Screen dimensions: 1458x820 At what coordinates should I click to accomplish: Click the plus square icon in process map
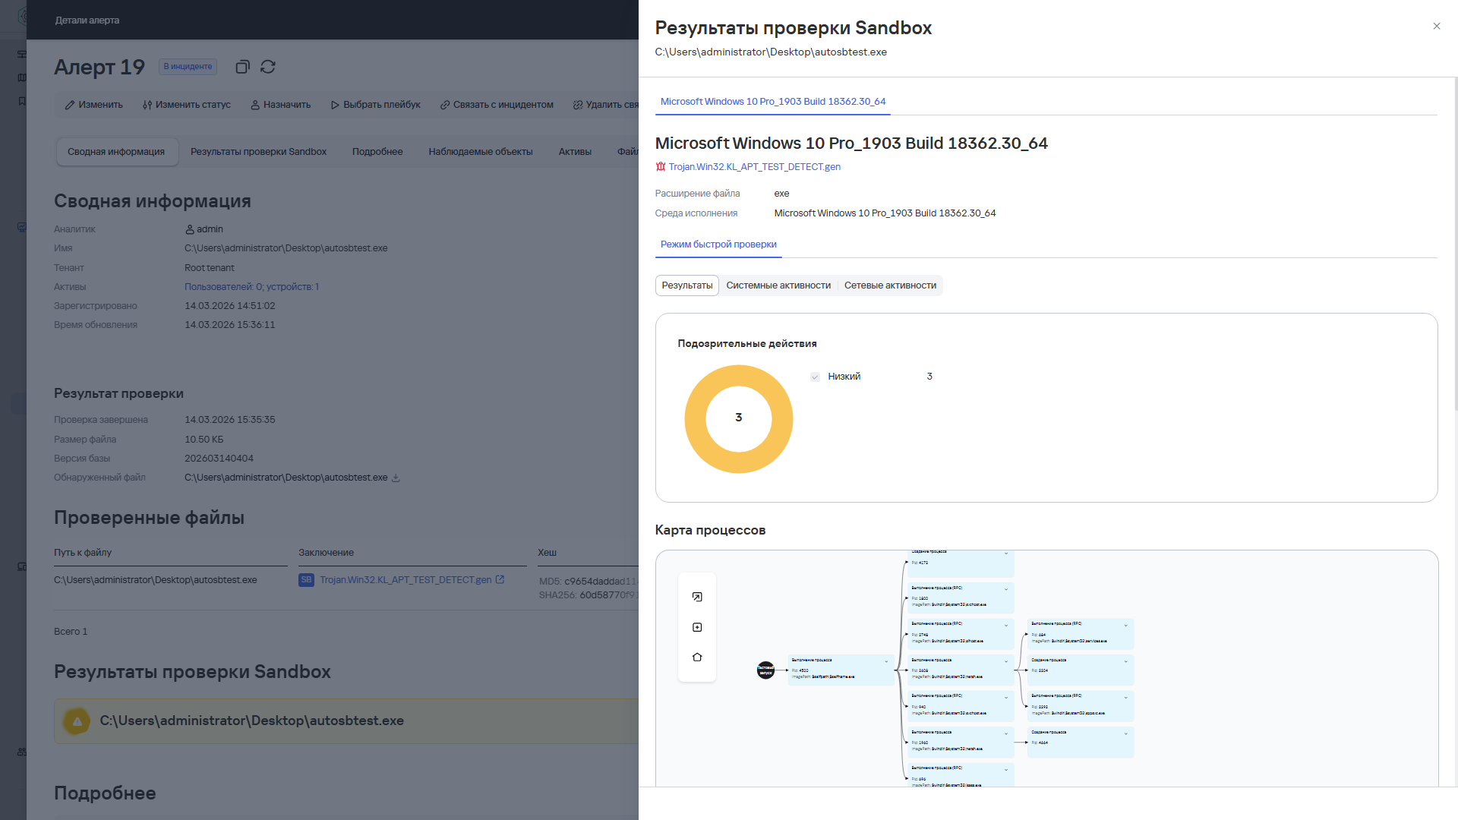(x=697, y=627)
